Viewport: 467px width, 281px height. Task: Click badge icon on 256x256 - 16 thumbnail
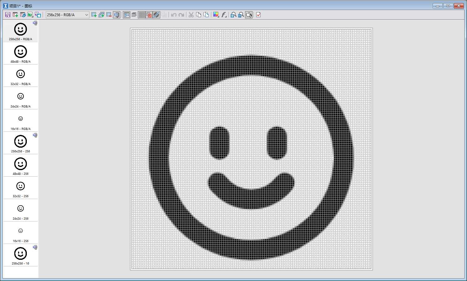35,247
